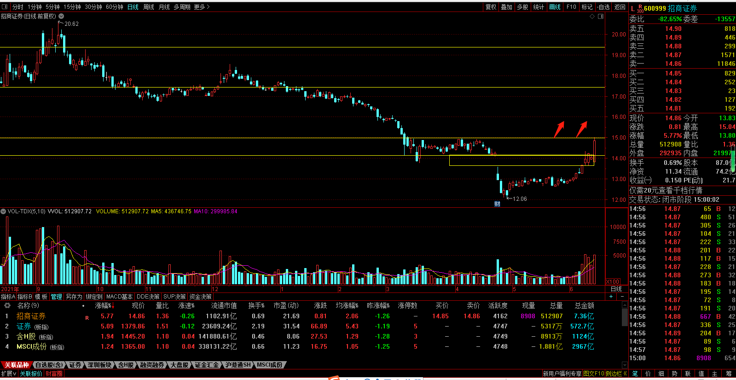Click the 多股 multi-stock button
Viewport: 736px width, 380px height.
tap(522, 7)
